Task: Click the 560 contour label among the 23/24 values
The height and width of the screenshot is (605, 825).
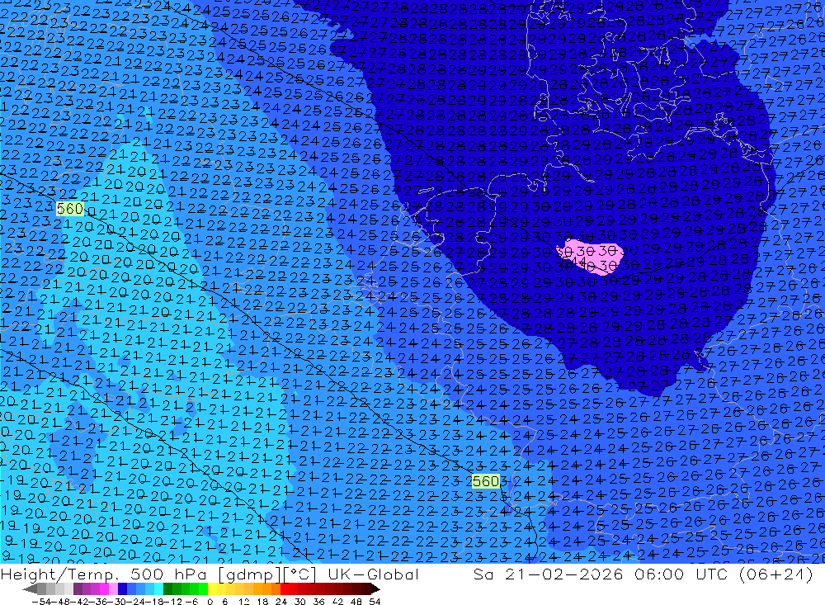Action: (486, 481)
